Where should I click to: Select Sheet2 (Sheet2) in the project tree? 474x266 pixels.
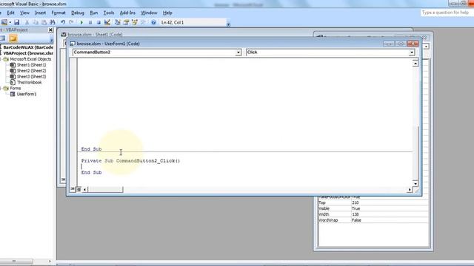pos(31,71)
